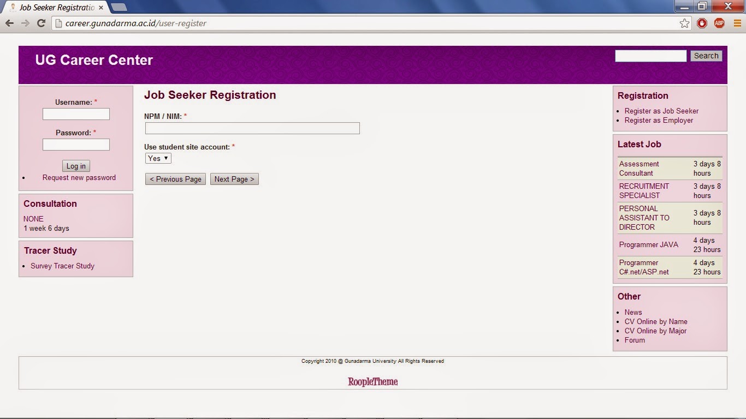Open the Programmer JAVA job
The height and width of the screenshot is (419, 746).
click(649, 244)
